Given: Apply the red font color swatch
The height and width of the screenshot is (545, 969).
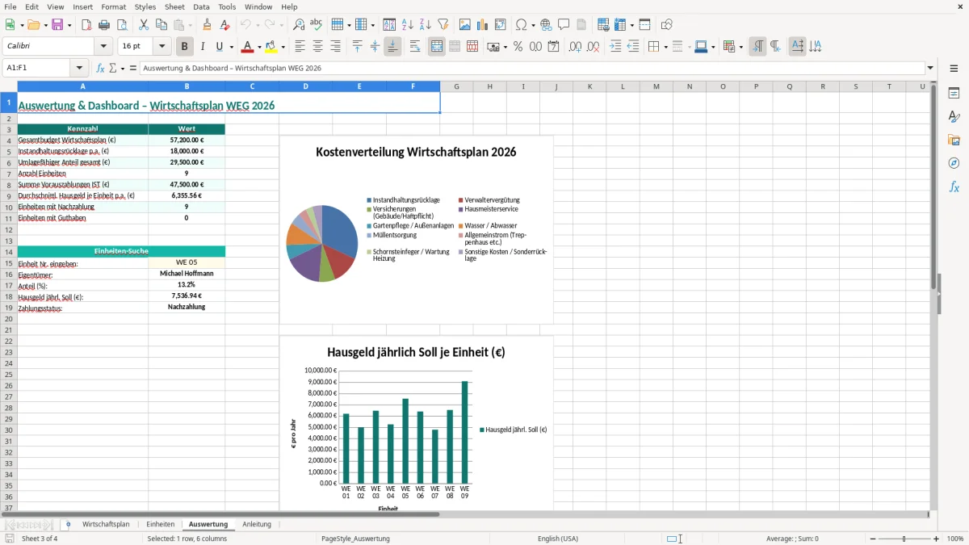Looking at the screenshot, I should pyautogui.click(x=247, y=47).
